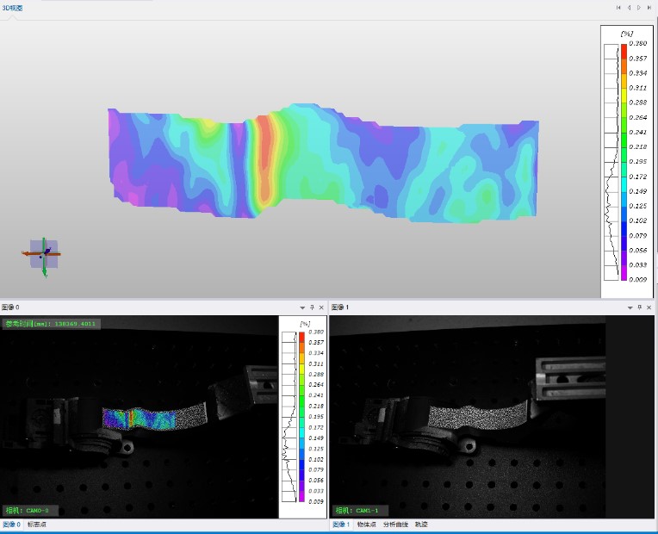
Task: Open the 轨迹 tab
Action: tap(421, 525)
